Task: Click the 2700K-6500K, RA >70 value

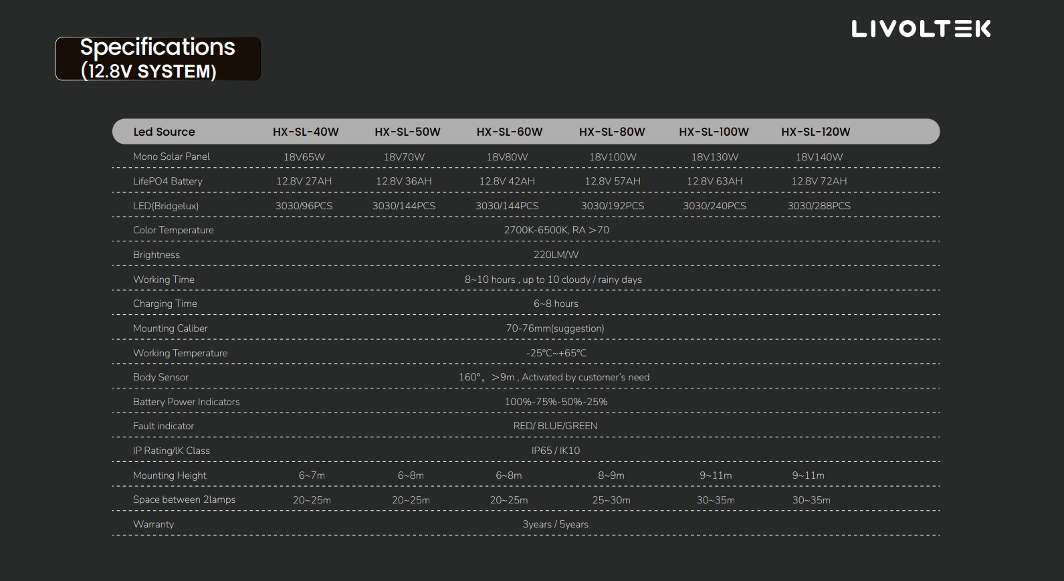Action: click(x=556, y=230)
